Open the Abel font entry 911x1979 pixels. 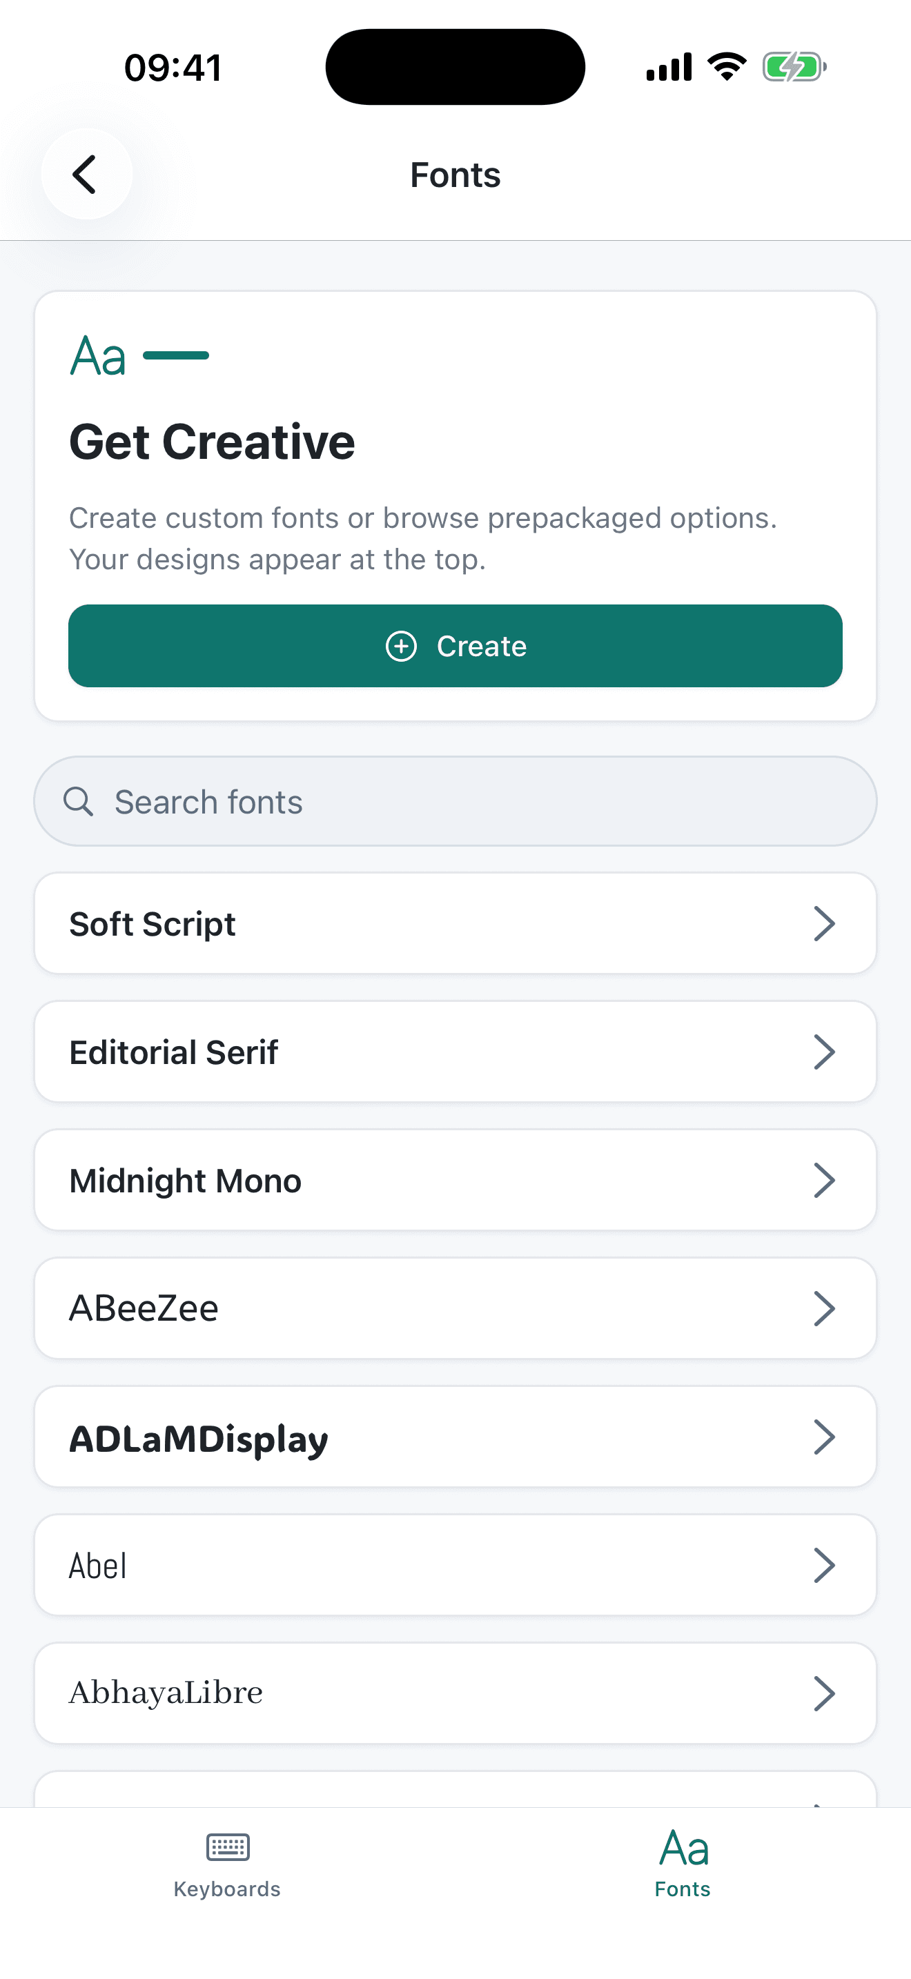click(x=455, y=1565)
